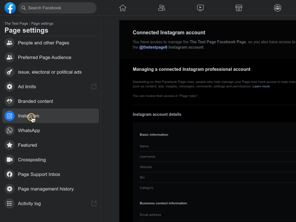296x222 pixels.
Task: Click the Facebook logo icon
Action: click(10, 8)
